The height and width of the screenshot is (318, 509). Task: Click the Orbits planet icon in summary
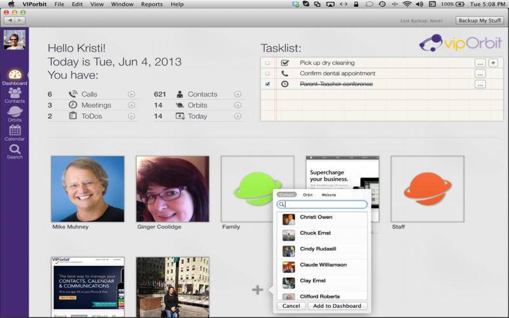click(x=179, y=105)
